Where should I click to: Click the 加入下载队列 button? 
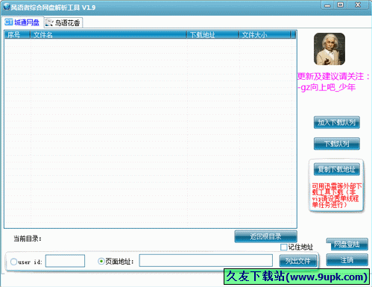pos(336,122)
